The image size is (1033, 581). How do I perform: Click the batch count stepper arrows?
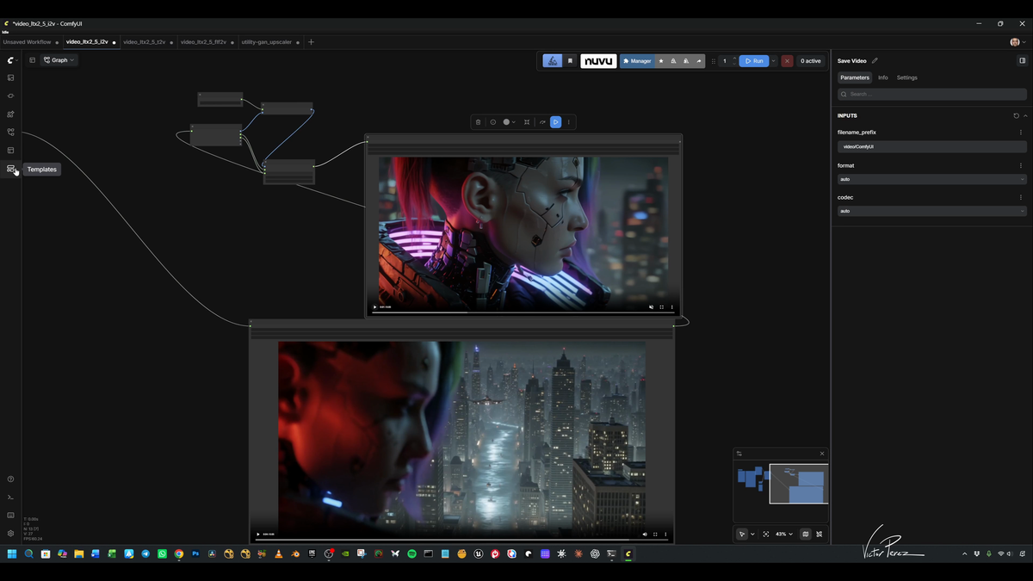coord(734,61)
